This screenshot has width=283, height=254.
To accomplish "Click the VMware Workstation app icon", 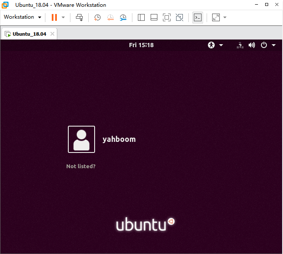I will pos(5,5).
